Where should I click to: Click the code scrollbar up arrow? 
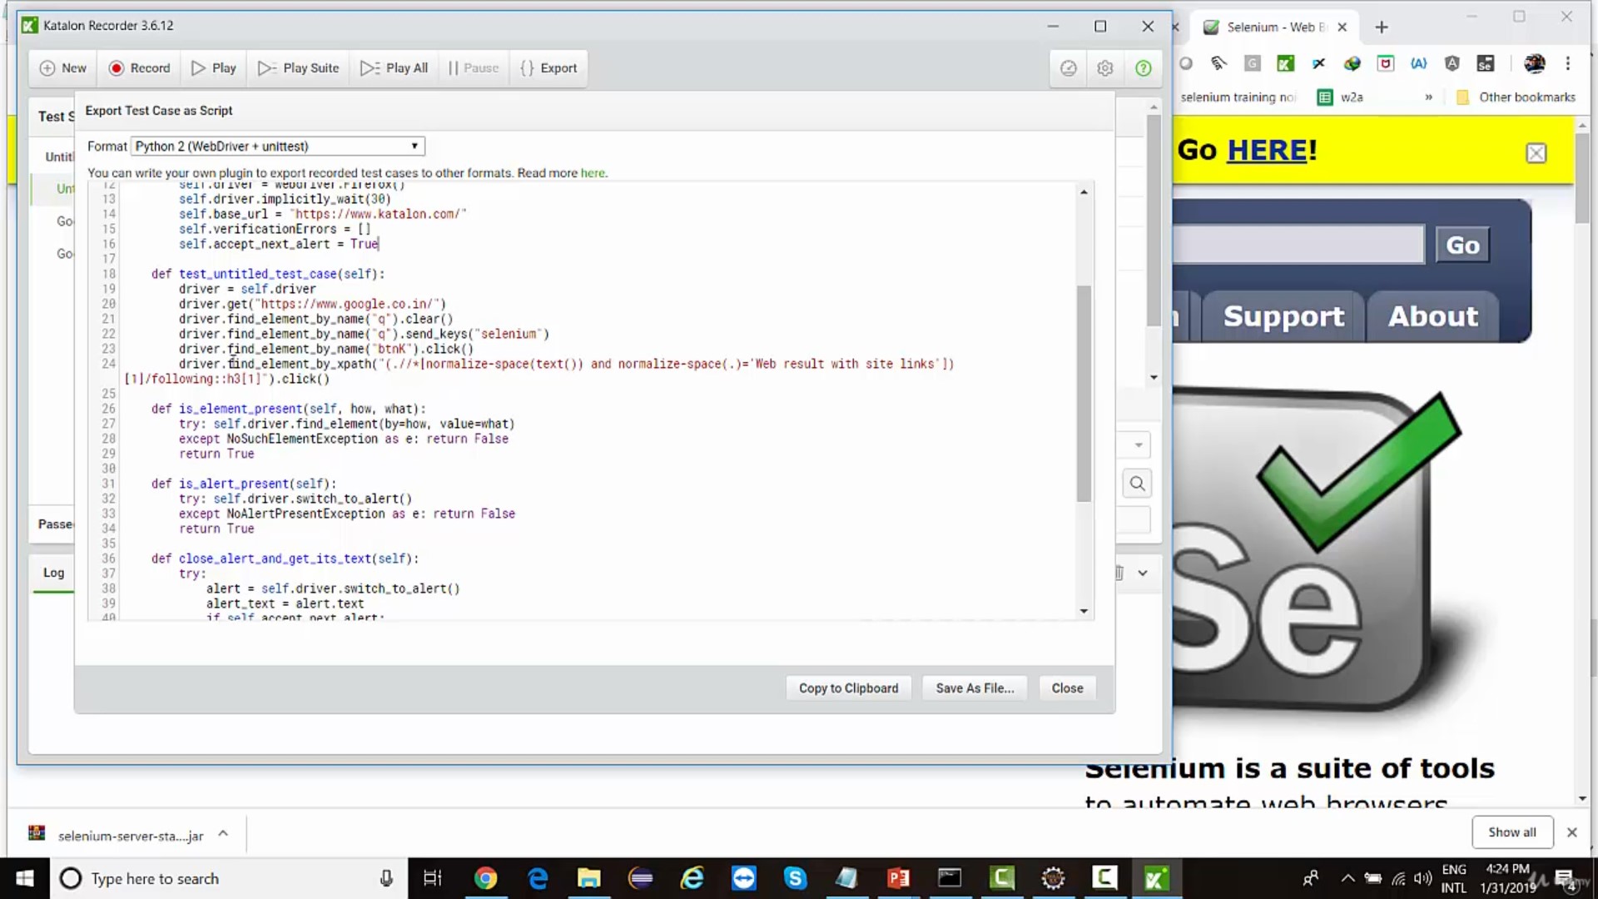[1084, 192]
